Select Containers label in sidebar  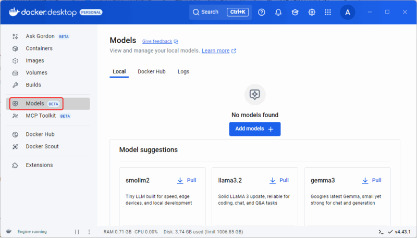pos(39,48)
